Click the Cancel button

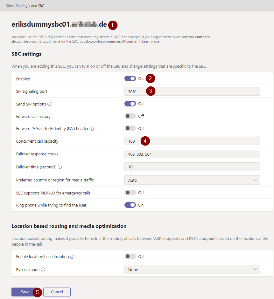[x=57, y=292]
